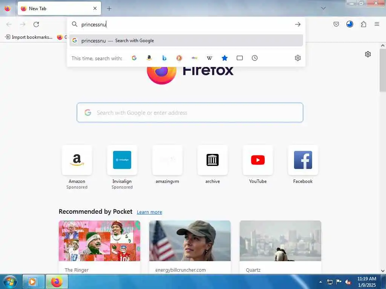Open the Firefox account icon
Viewport: 386px width, 289px height.
(349, 24)
